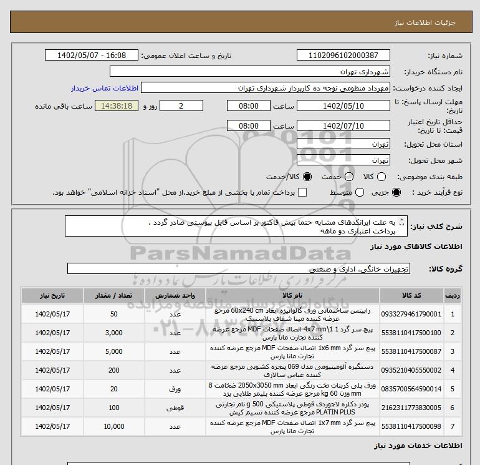Click the price validity time field 08:00

[x=249, y=125]
